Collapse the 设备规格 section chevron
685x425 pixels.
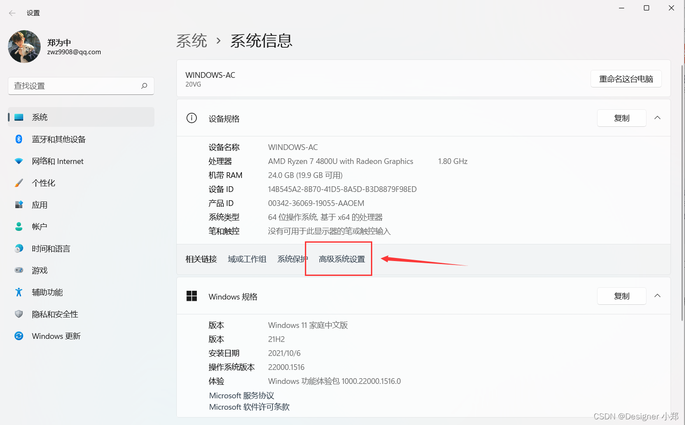pyautogui.click(x=657, y=118)
